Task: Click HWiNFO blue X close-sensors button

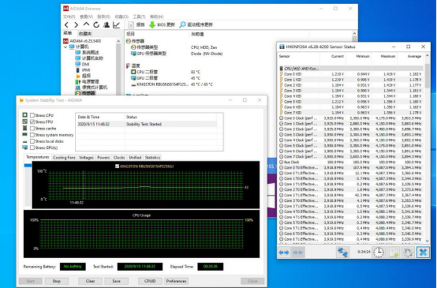Action: coord(423,252)
